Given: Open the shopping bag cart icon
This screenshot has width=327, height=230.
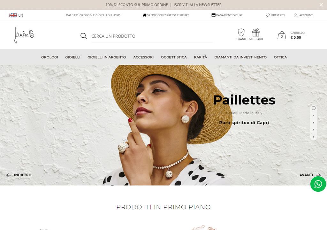Looking at the screenshot, I should 282,35.
